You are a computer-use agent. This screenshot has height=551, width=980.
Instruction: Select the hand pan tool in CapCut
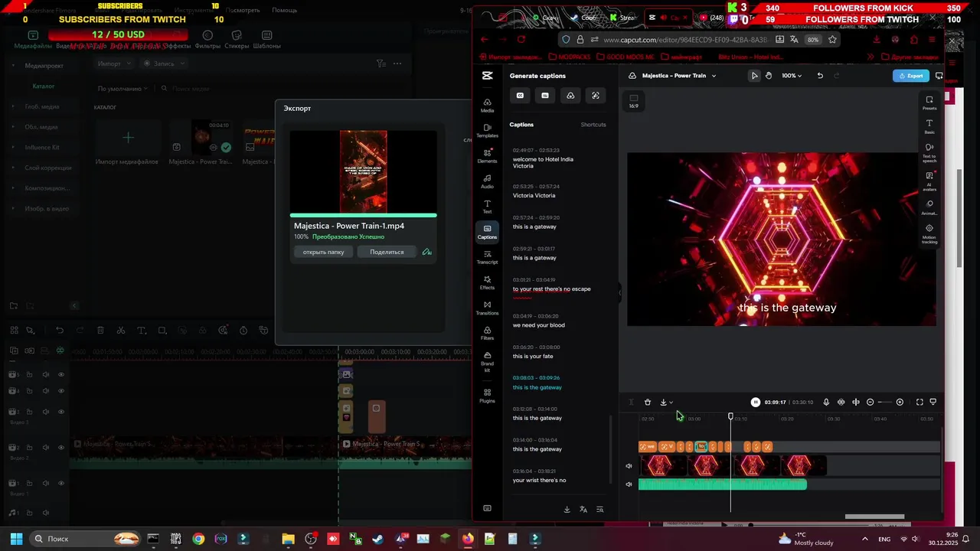[768, 76]
